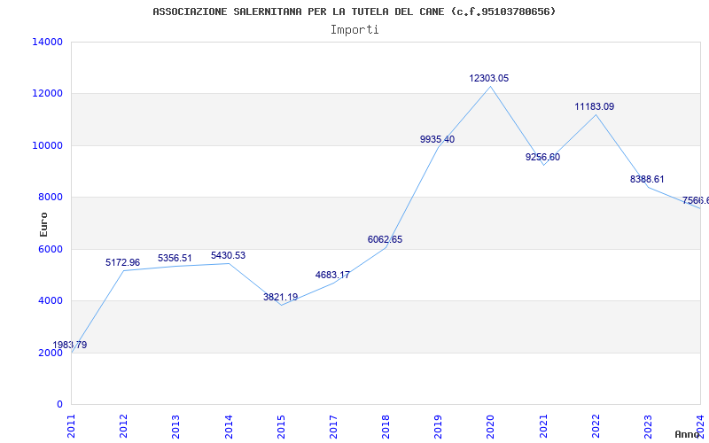Click the chart title with the association name
The height and width of the screenshot is (443, 709).
click(x=354, y=12)
